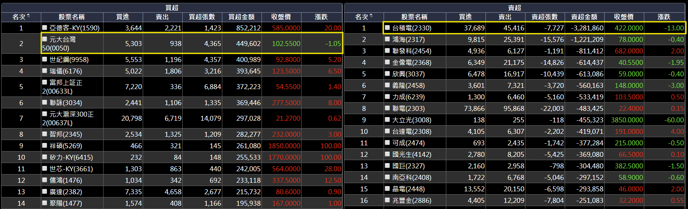
Task: Check the box next to 祥碩(5269)
Action: [x=45, y=145]
